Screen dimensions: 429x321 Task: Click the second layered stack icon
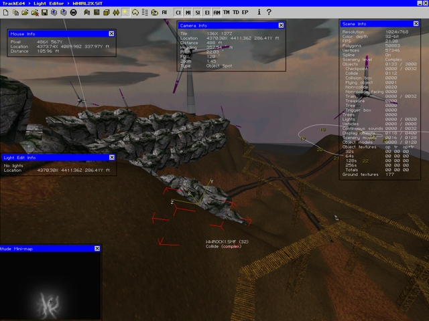[64, 12]
